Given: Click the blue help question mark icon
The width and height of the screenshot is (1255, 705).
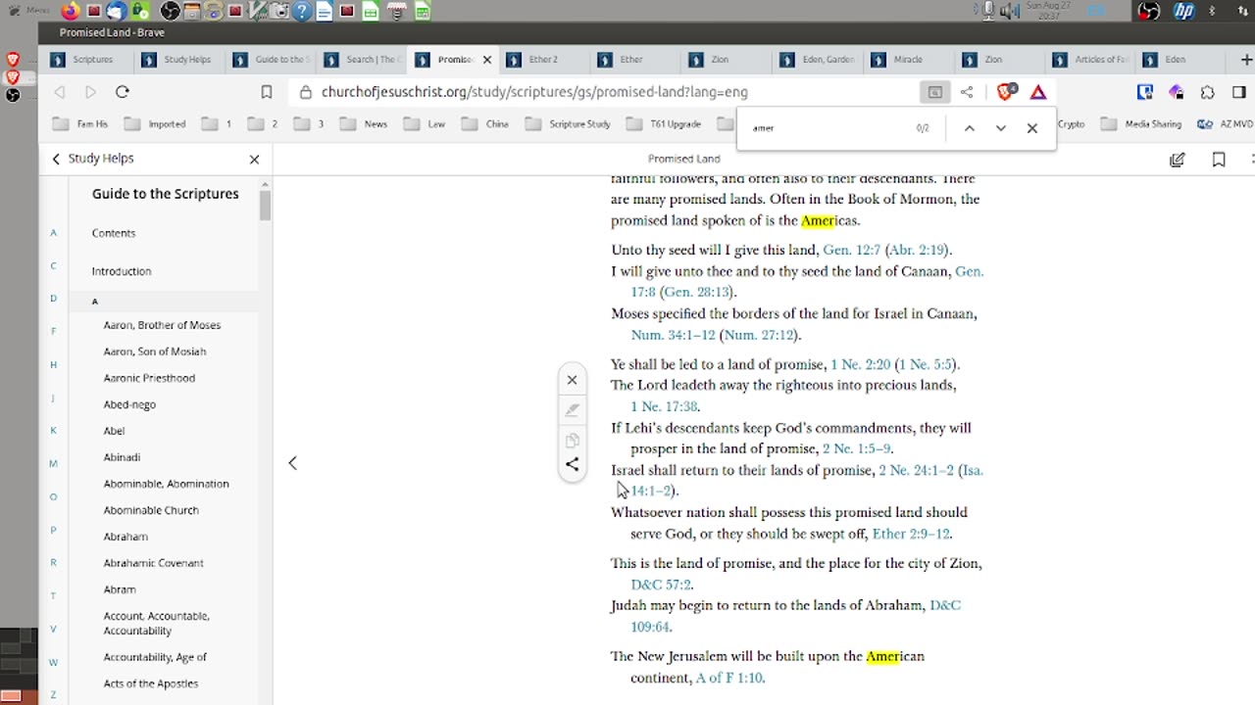Looking at the screenshot, I should 301,12.
